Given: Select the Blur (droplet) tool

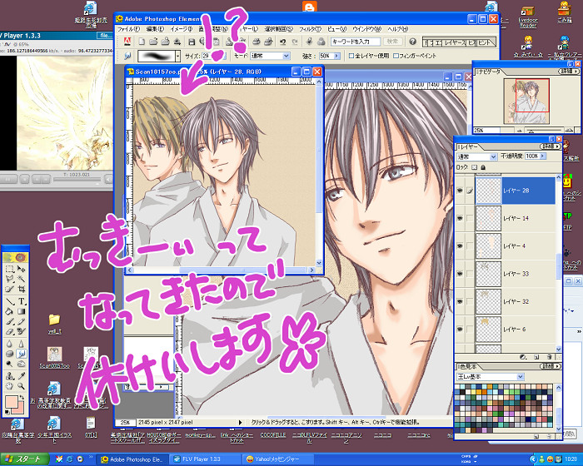Looking at the screenshot, I should (x=10, y=344).
